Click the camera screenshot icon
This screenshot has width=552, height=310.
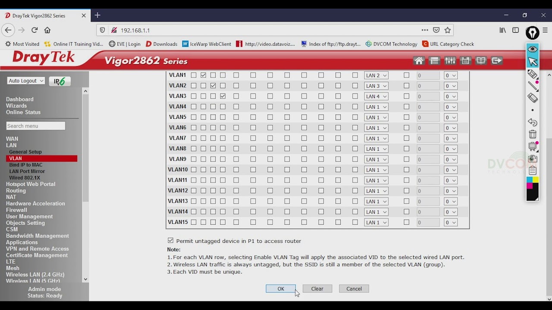point(533,158)
